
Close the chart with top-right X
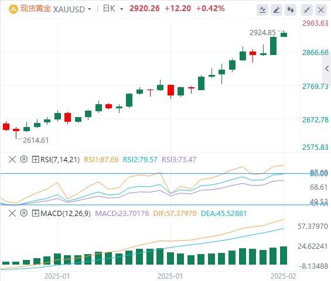coord(321,10)
